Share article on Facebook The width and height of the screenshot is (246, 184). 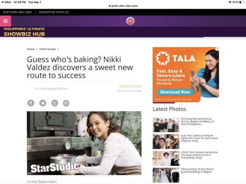tap(31, 103)
